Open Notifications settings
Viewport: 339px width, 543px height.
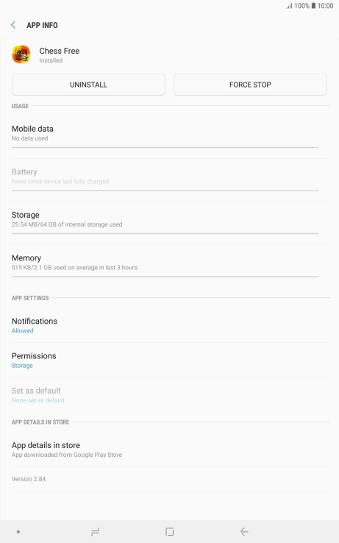[x=170, y=325]
